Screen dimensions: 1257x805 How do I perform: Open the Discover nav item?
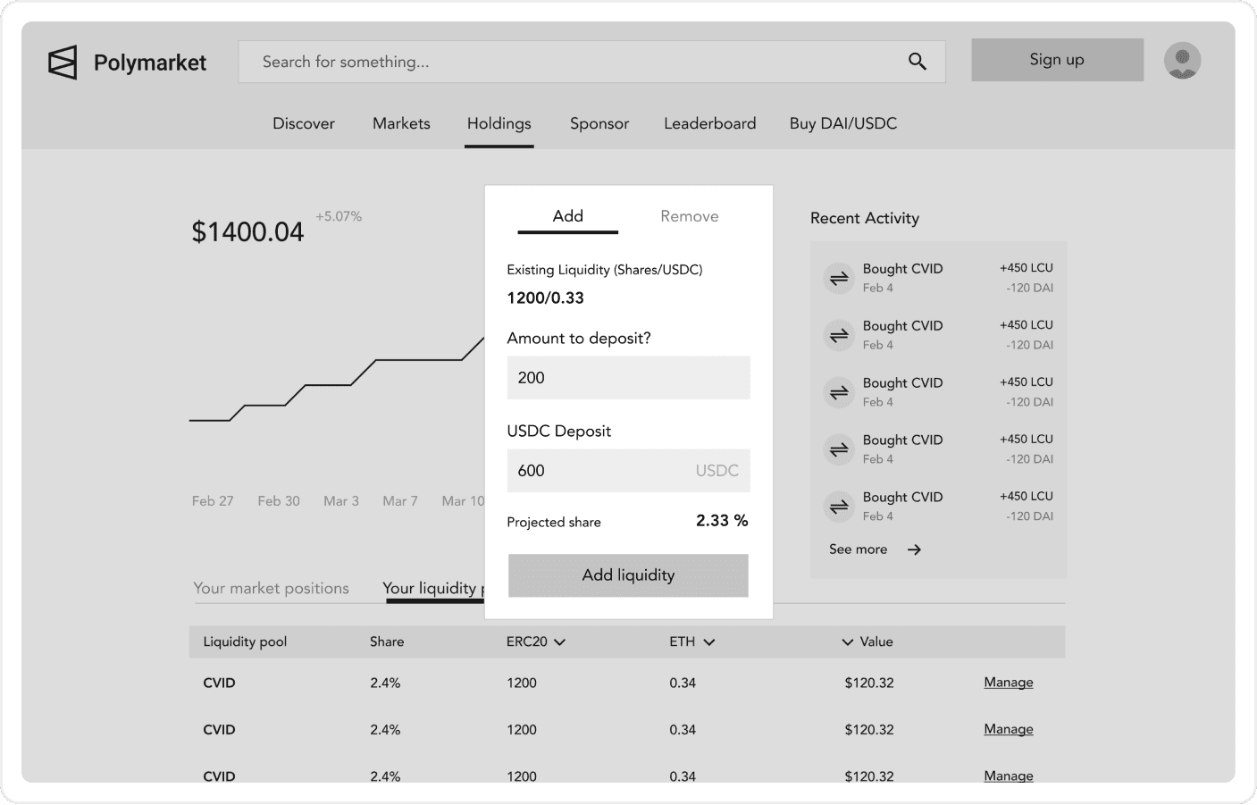[304, 123]
